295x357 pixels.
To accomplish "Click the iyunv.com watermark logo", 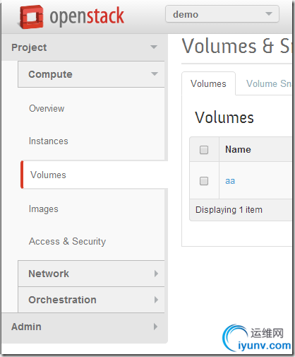I will 257,338.
